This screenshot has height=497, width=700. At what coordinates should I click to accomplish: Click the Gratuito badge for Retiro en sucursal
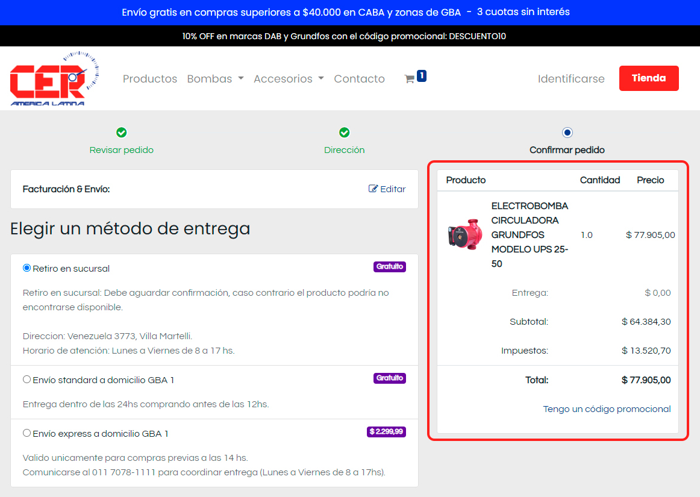click(389, 267)
